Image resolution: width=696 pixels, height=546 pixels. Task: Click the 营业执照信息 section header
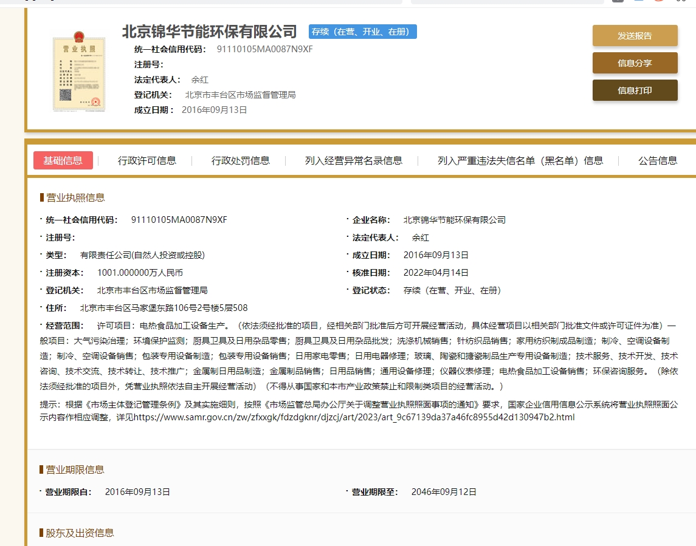point(75,197)
